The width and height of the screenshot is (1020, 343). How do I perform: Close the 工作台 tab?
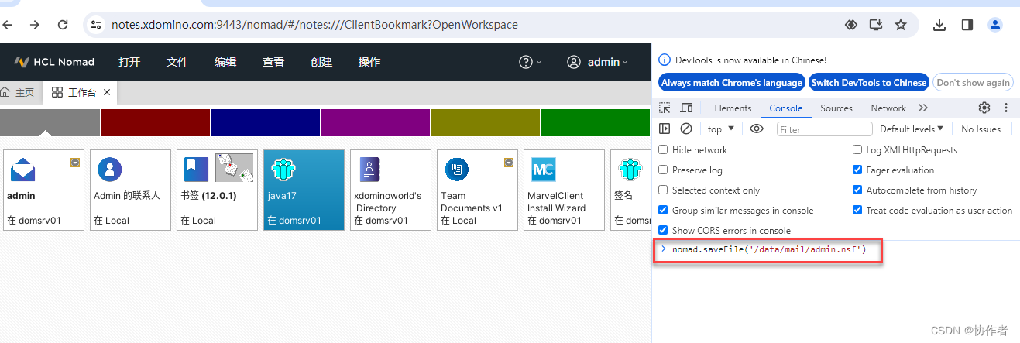click(x=107, y=92)
